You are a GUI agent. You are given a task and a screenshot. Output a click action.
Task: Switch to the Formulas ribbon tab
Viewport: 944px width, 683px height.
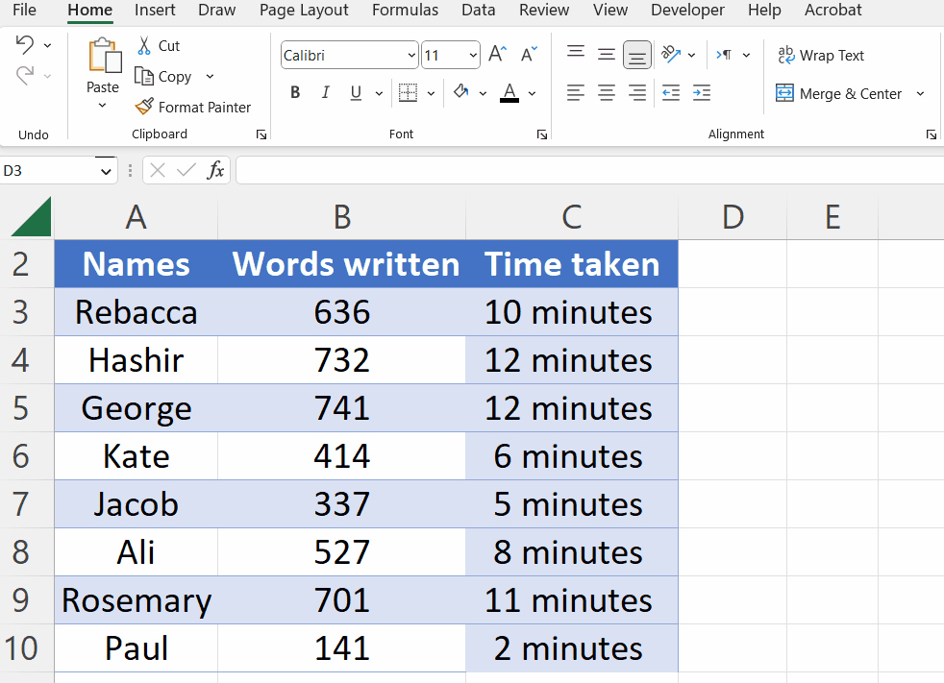(405, 11)
